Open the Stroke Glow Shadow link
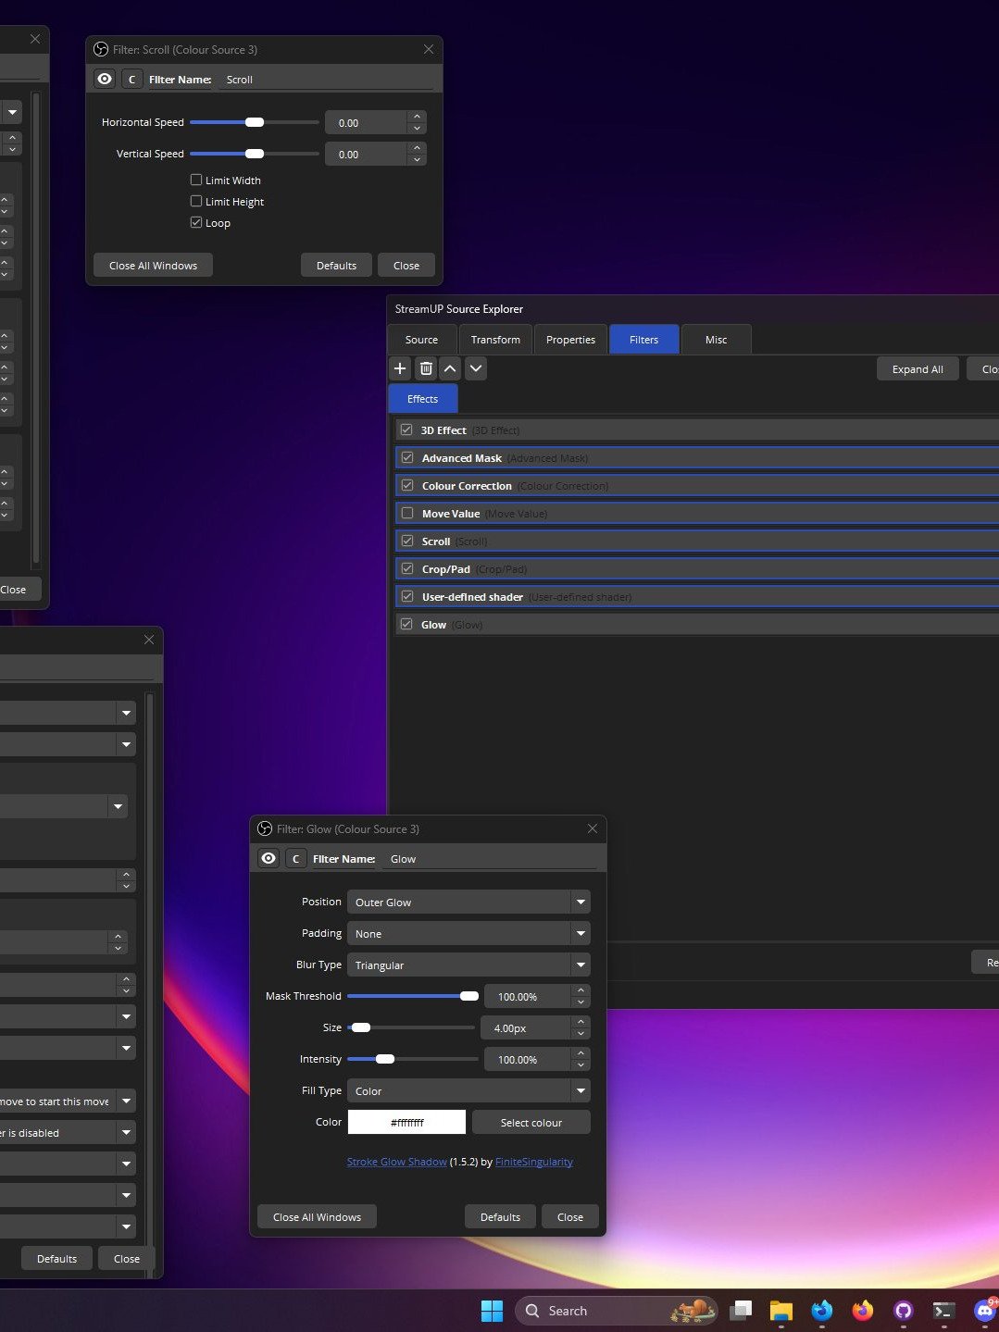This screenshot has width=999, height=1332. pyautogui.click(x=396, y=1162)
